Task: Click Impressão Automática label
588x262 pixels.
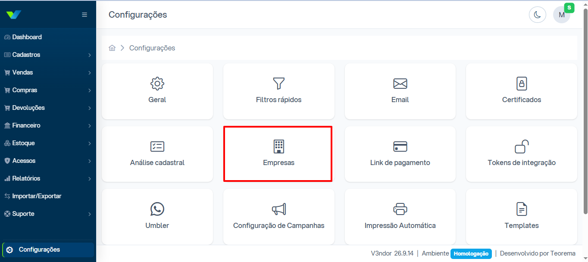Action: [400, 225]
